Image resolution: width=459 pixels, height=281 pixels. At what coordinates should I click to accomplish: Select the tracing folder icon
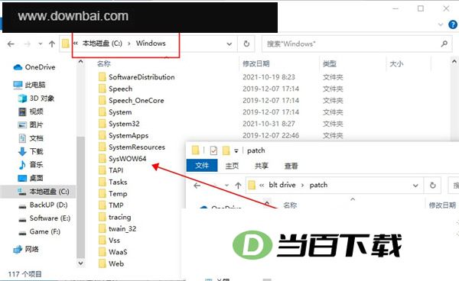click(x=103, y=217)
